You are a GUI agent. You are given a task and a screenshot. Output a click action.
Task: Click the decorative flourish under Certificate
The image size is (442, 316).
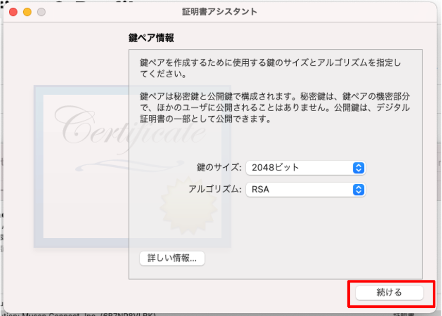(130, 166)
